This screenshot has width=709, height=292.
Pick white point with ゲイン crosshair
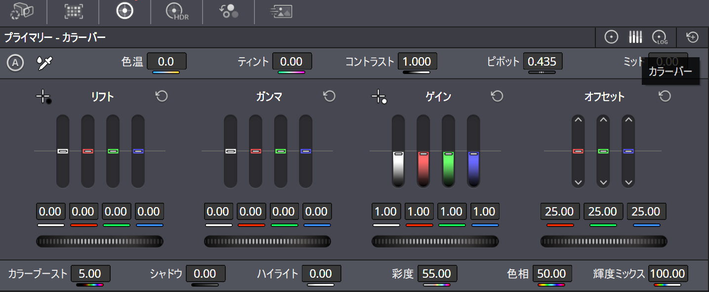click(x=379, y=97)
